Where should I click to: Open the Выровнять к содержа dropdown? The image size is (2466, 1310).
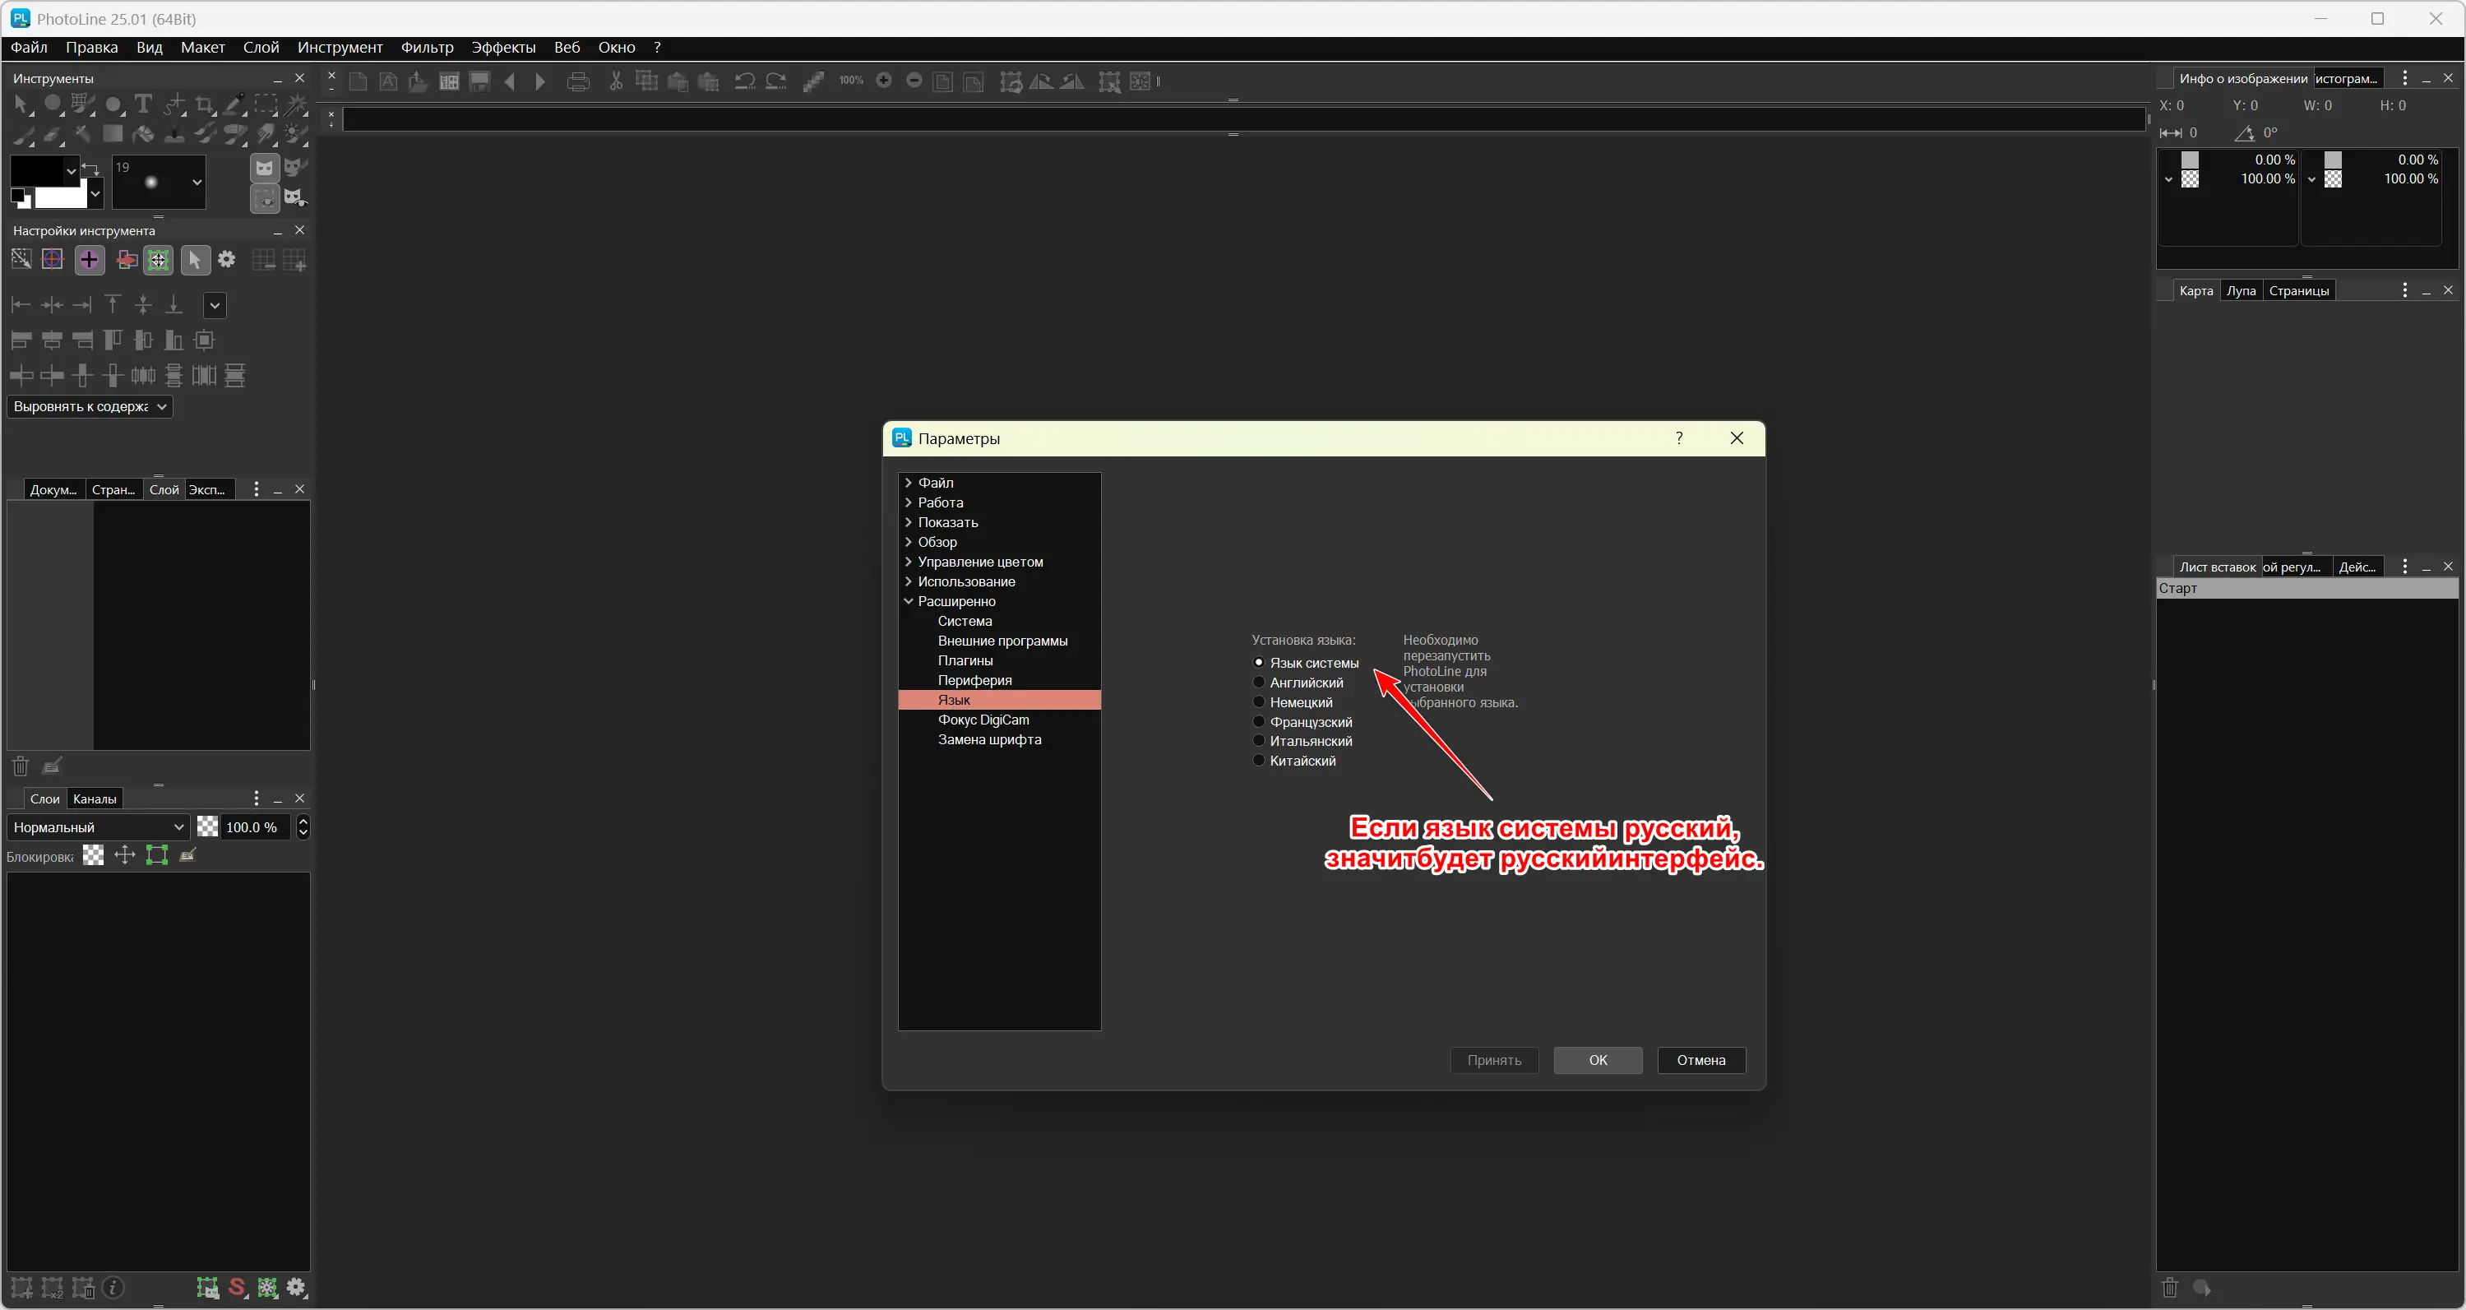coord(90,407)
